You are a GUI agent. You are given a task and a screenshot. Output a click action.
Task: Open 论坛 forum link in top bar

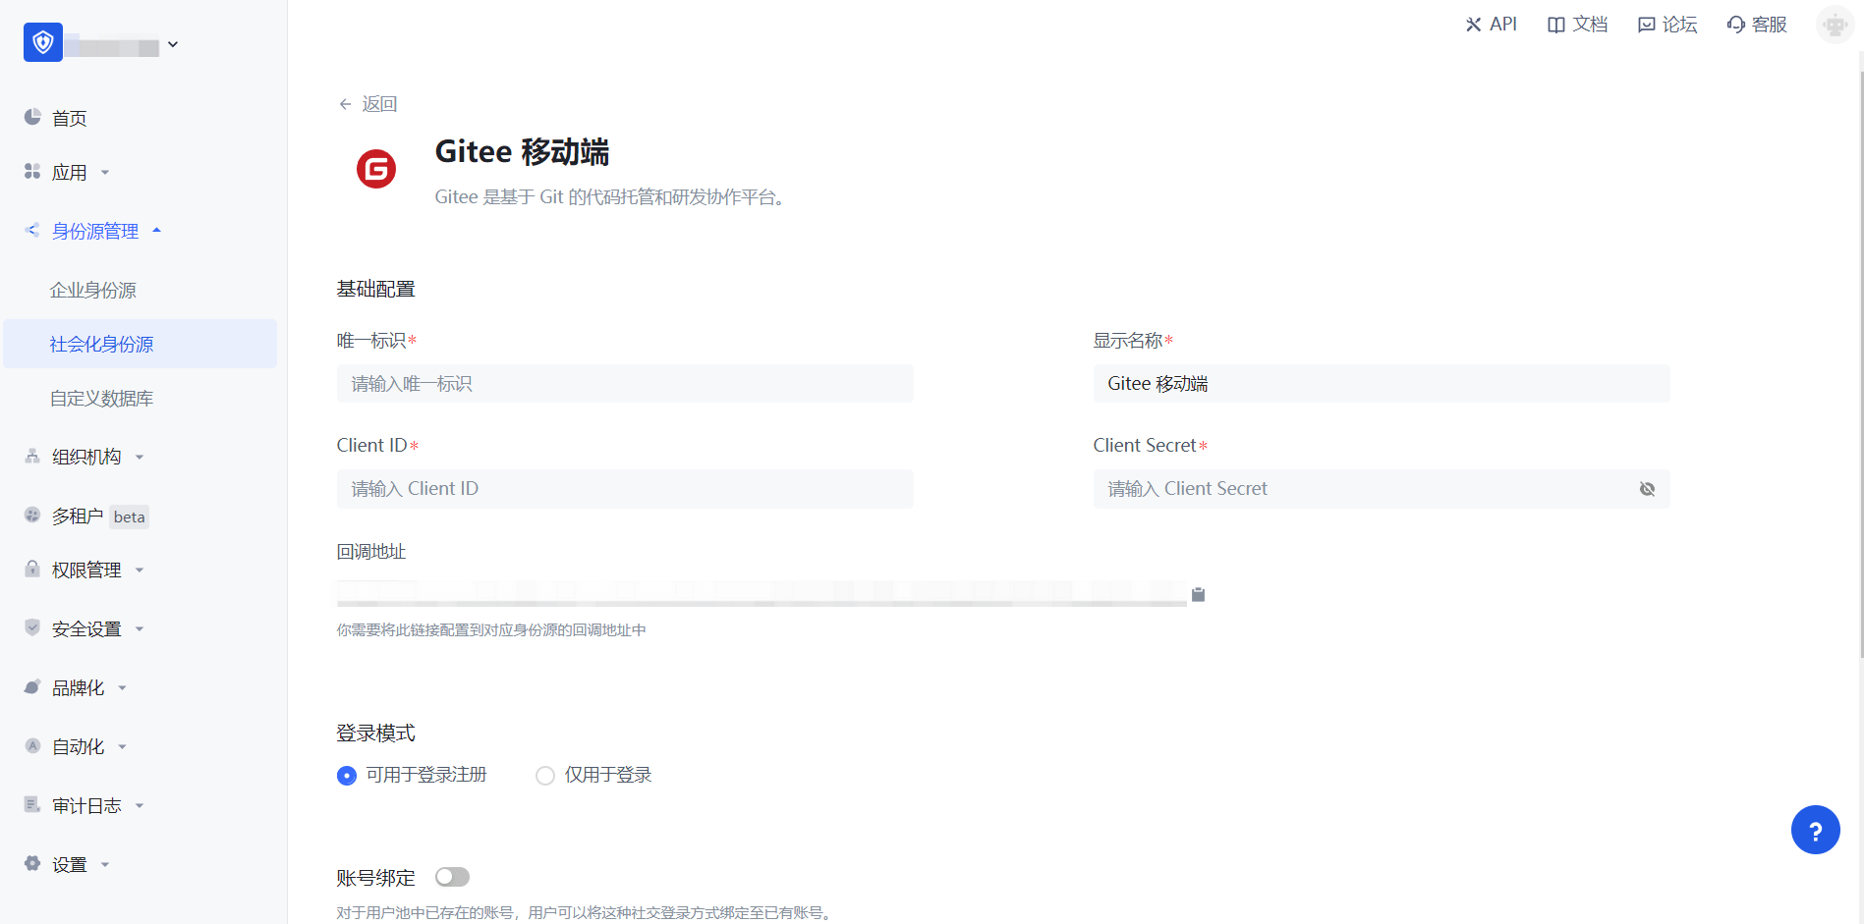(1667, 25)
